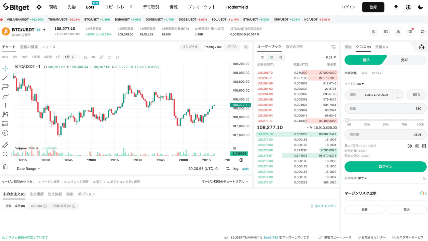Select the crosshair cursor tool on the chart toolbar

pos(5,68)
